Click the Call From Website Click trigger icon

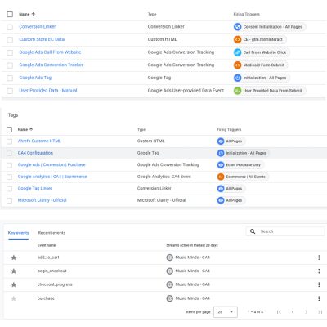(238, 52)
